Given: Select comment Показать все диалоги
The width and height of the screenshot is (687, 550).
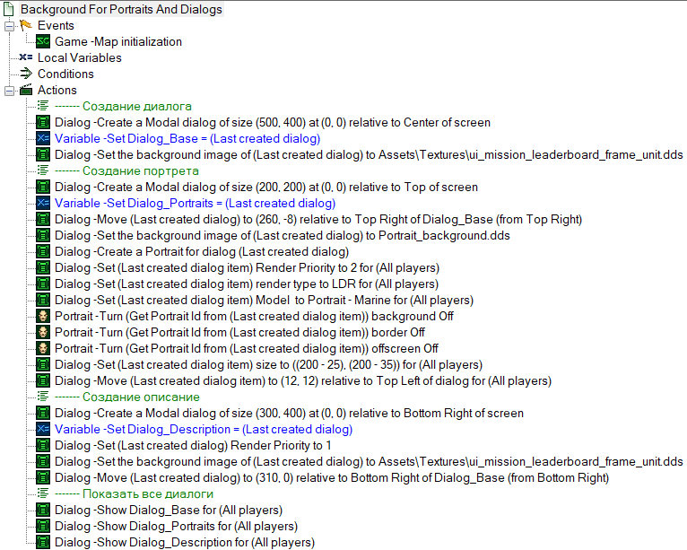Looking at the screenshot, I should point(134,493).
